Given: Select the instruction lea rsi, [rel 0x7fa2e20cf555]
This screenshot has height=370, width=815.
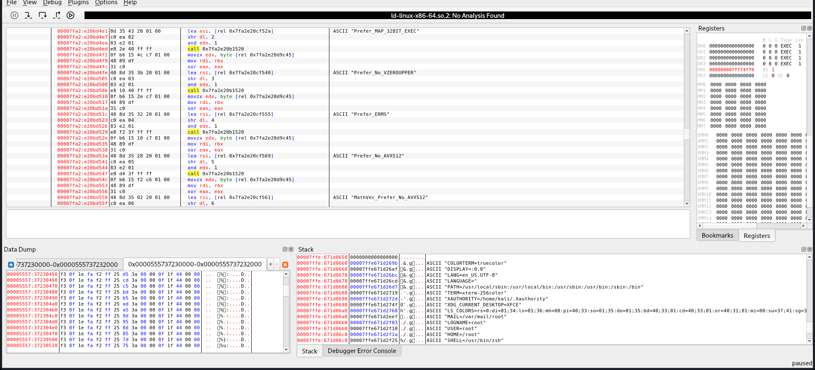Looking at the screenshot, I should pyautogui.click(x=230, y=114).
